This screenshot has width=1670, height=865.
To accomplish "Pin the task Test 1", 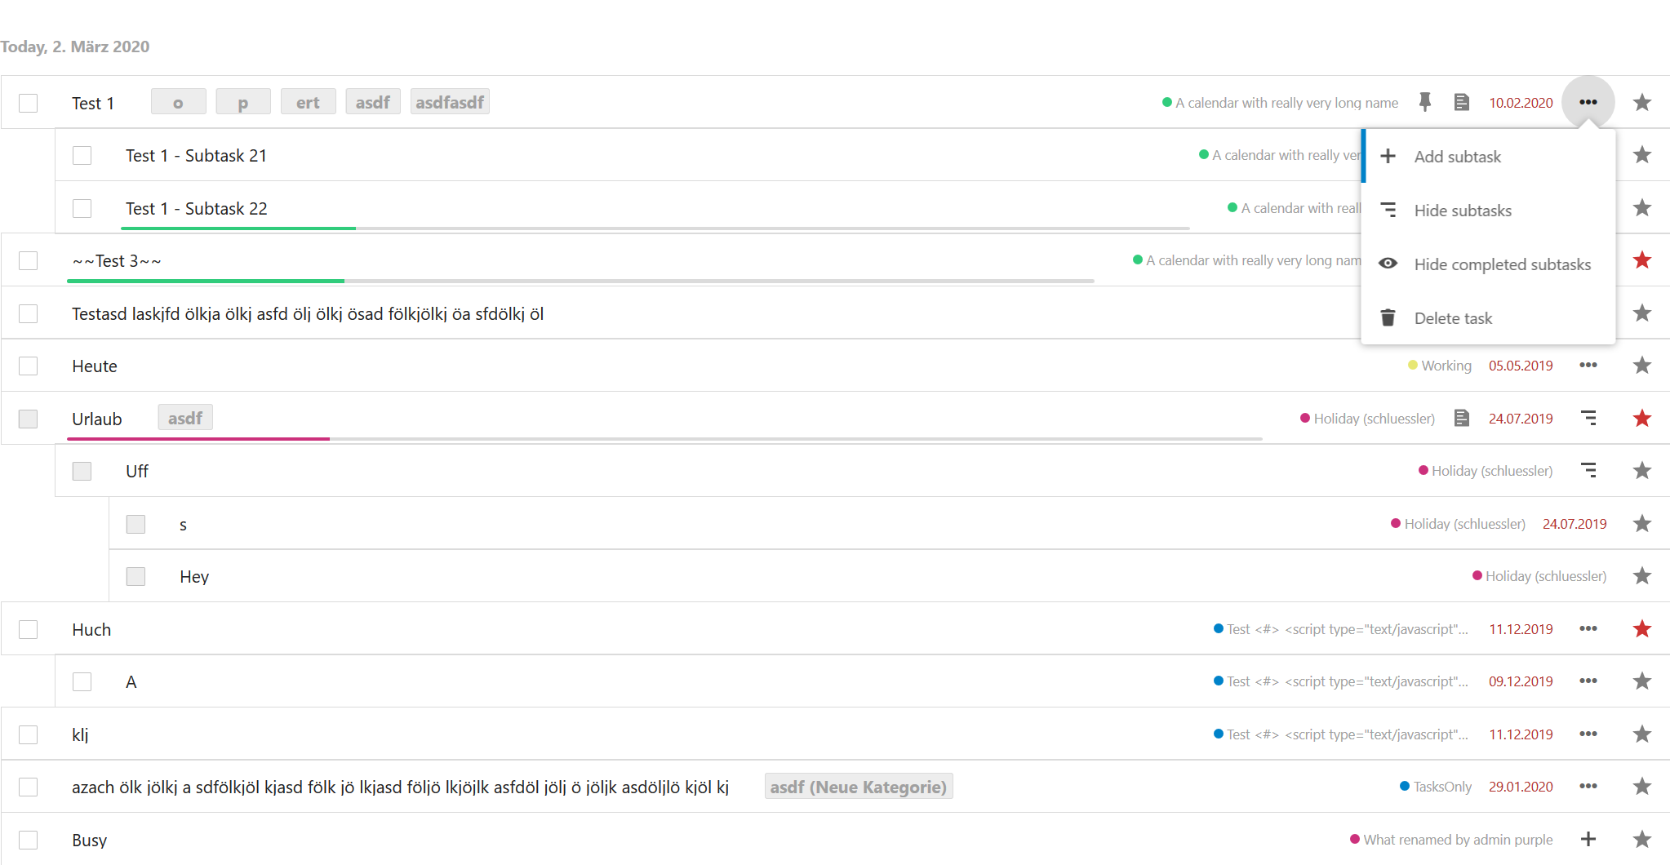I will 1426,102.
